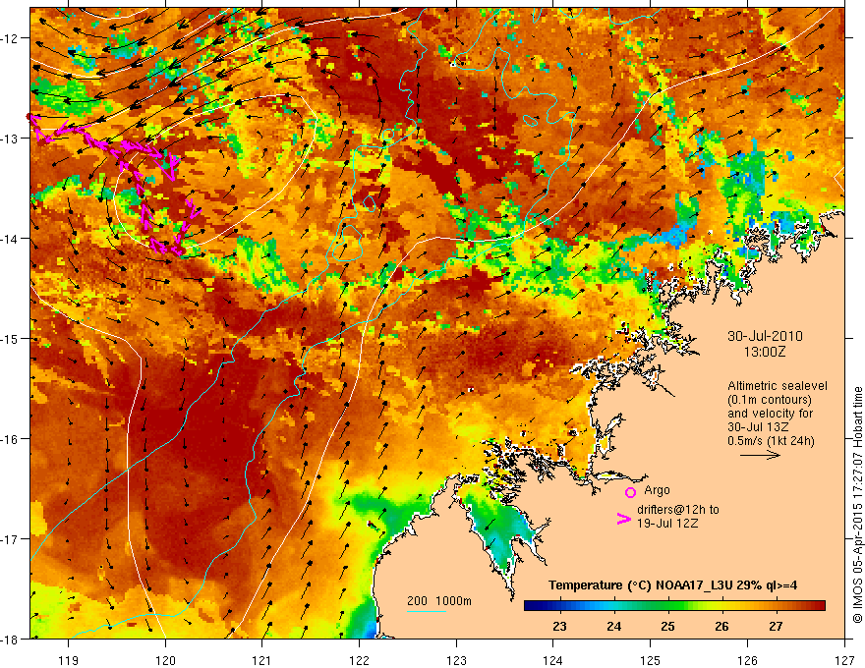Click the IMOS copyright timestamp text

(857, 504)
